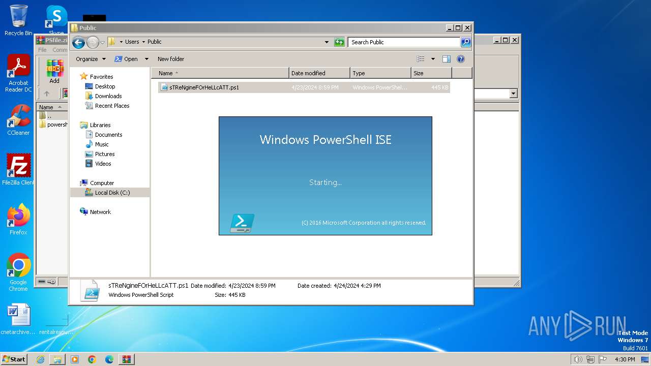
Task: Select file sTReNgineFOrHeLLcATT.ps1
Action: [x=304, y=87]
